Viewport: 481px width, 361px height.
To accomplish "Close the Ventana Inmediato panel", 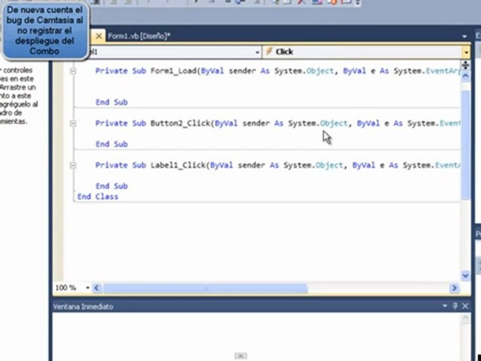I will (465, 306).
